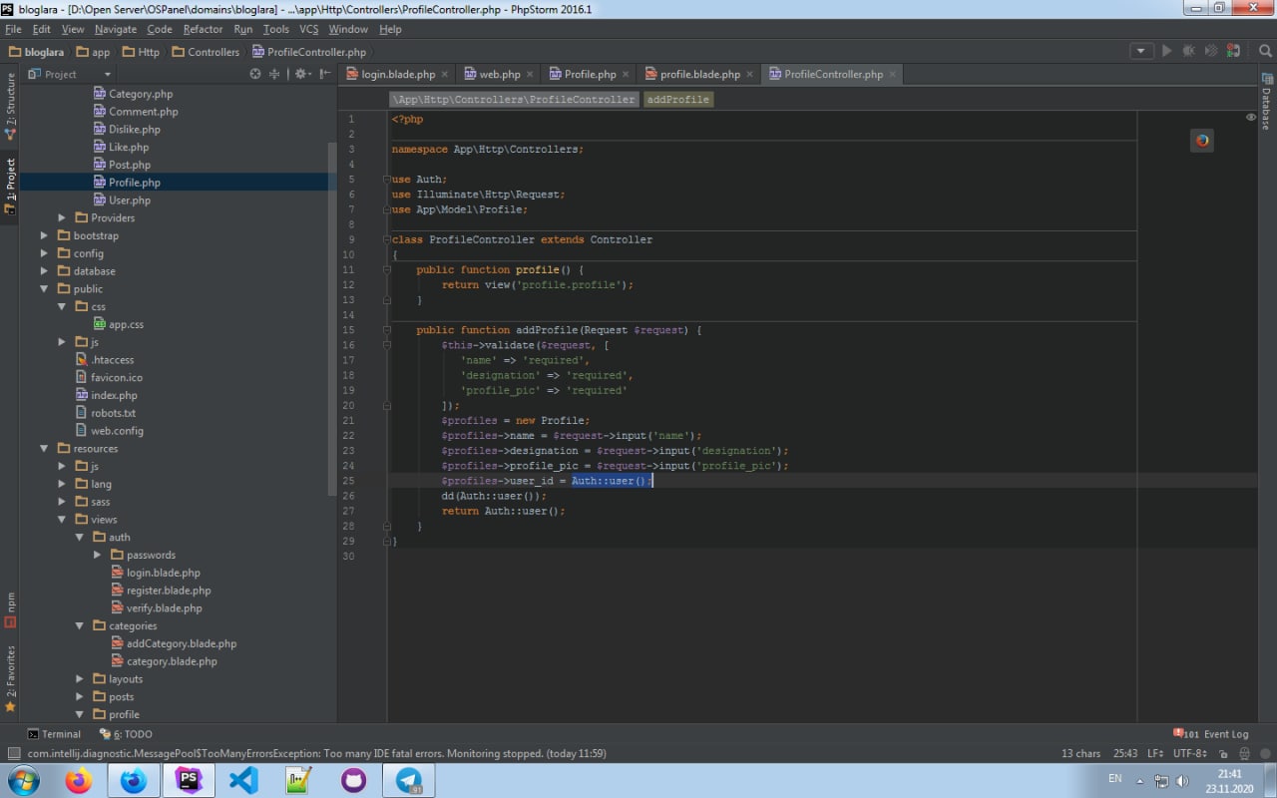1277x798 pixels.
Task: Click the Firefox browser preview icon in editor
Action: tap(1202, 141)
